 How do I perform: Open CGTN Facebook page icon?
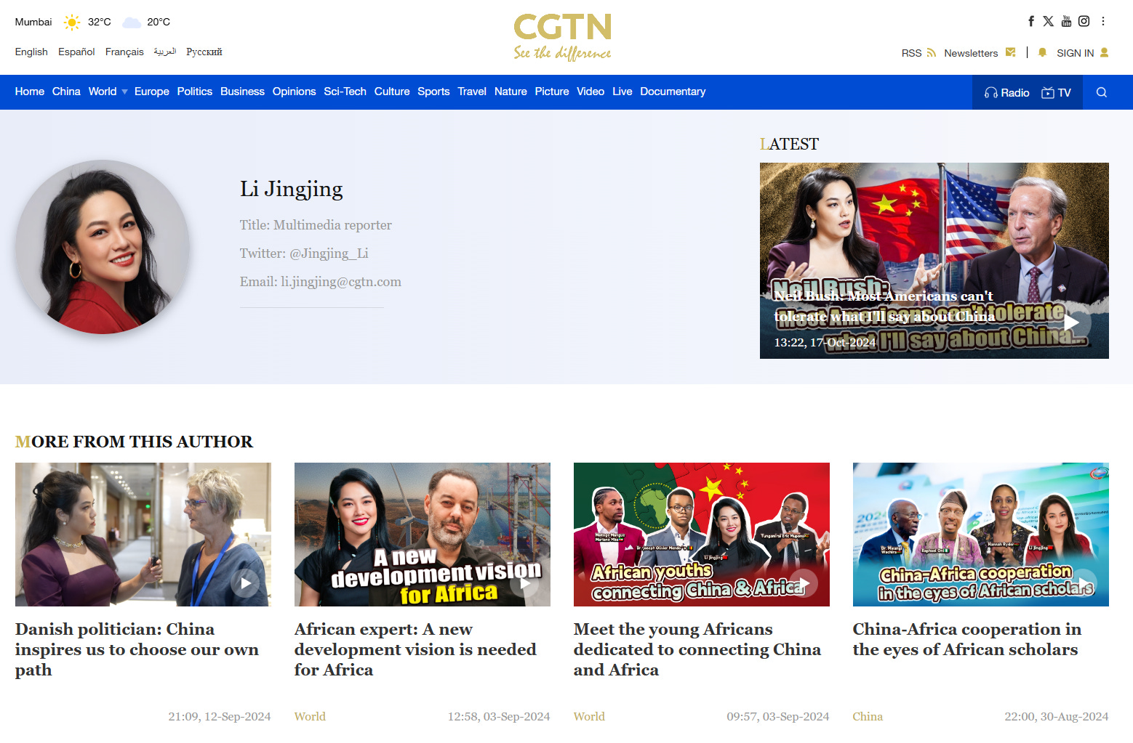tap(1030, 21)
